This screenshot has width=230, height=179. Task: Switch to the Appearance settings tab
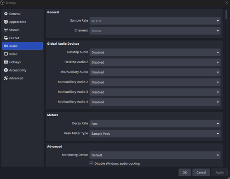pyautogui.click(x=23, y=22)
